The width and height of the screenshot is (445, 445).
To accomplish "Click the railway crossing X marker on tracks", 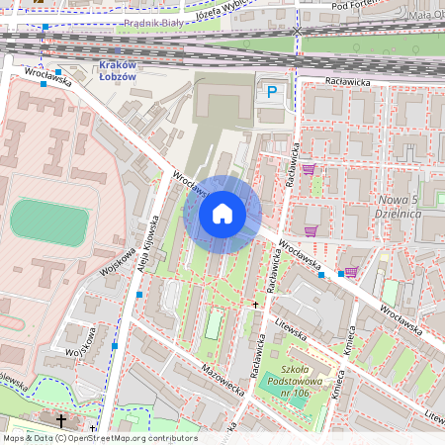I will click(297, 32).
